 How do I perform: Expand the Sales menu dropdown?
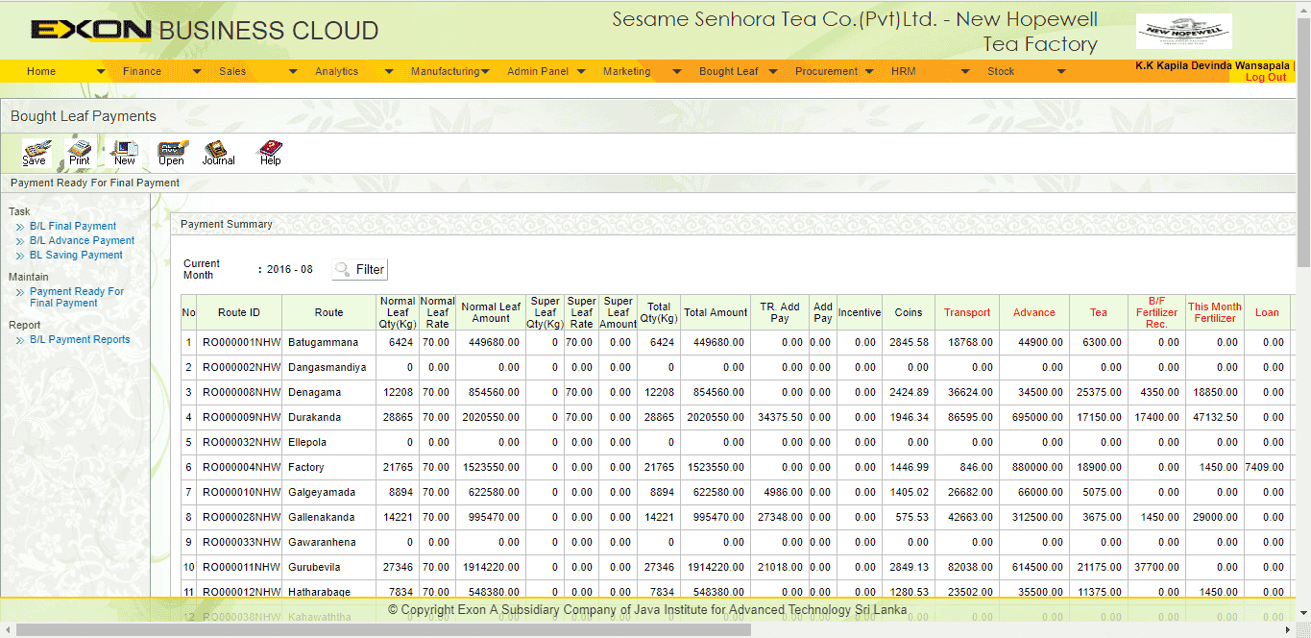(293, 72)
